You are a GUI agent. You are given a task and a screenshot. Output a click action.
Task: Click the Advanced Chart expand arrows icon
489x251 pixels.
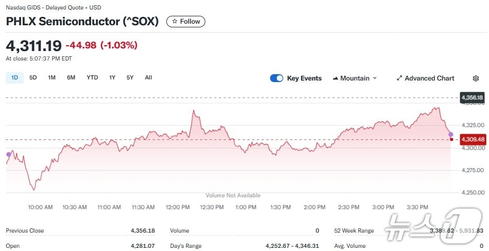tap(400, 78)
